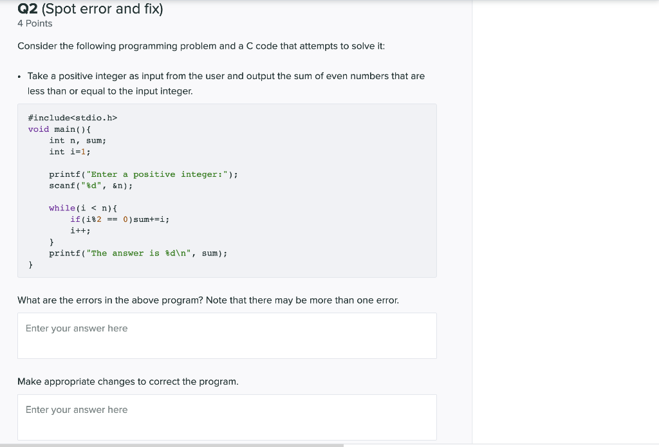Click the corrected program answer box
This screenshot has width=659, height=447.
tap(227, 417)
